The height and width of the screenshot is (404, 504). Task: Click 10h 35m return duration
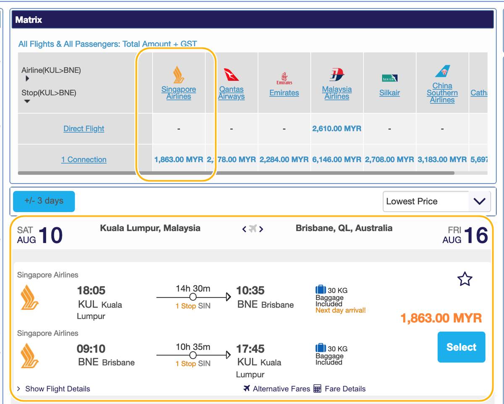click(x=193, y=347)
